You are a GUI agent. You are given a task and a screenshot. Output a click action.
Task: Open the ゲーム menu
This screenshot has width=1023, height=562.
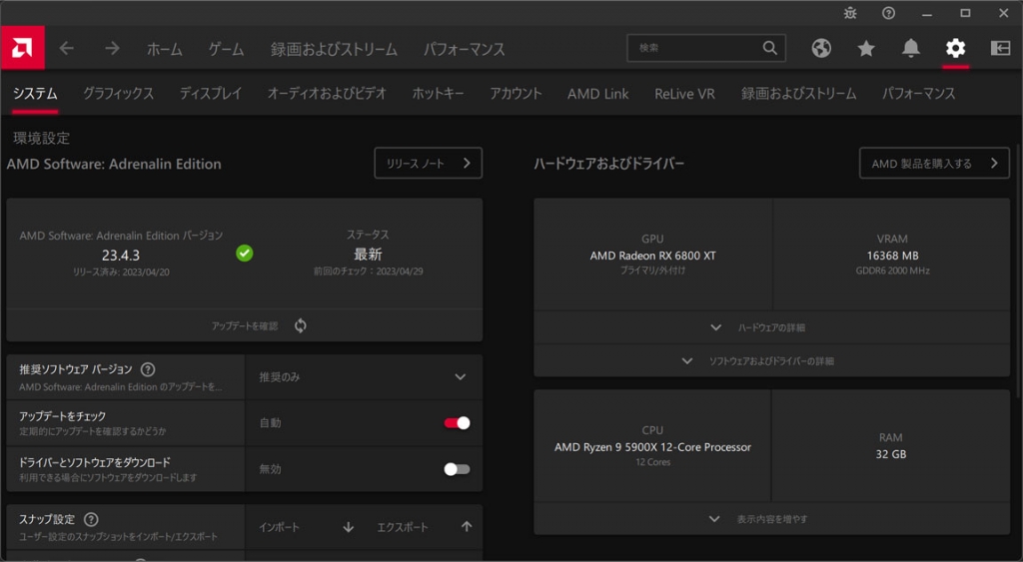point(227,49)
